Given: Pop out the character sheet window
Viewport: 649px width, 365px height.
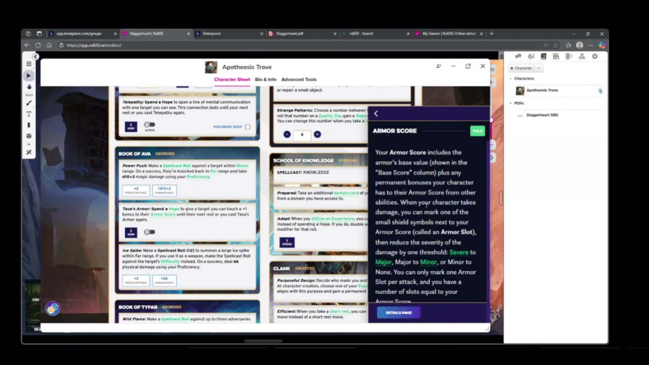Looking at the screenshot, I should coord(468,66).
